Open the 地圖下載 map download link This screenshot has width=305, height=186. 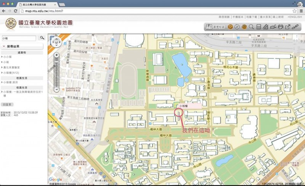pyautogui.click(x=252, y=17)
